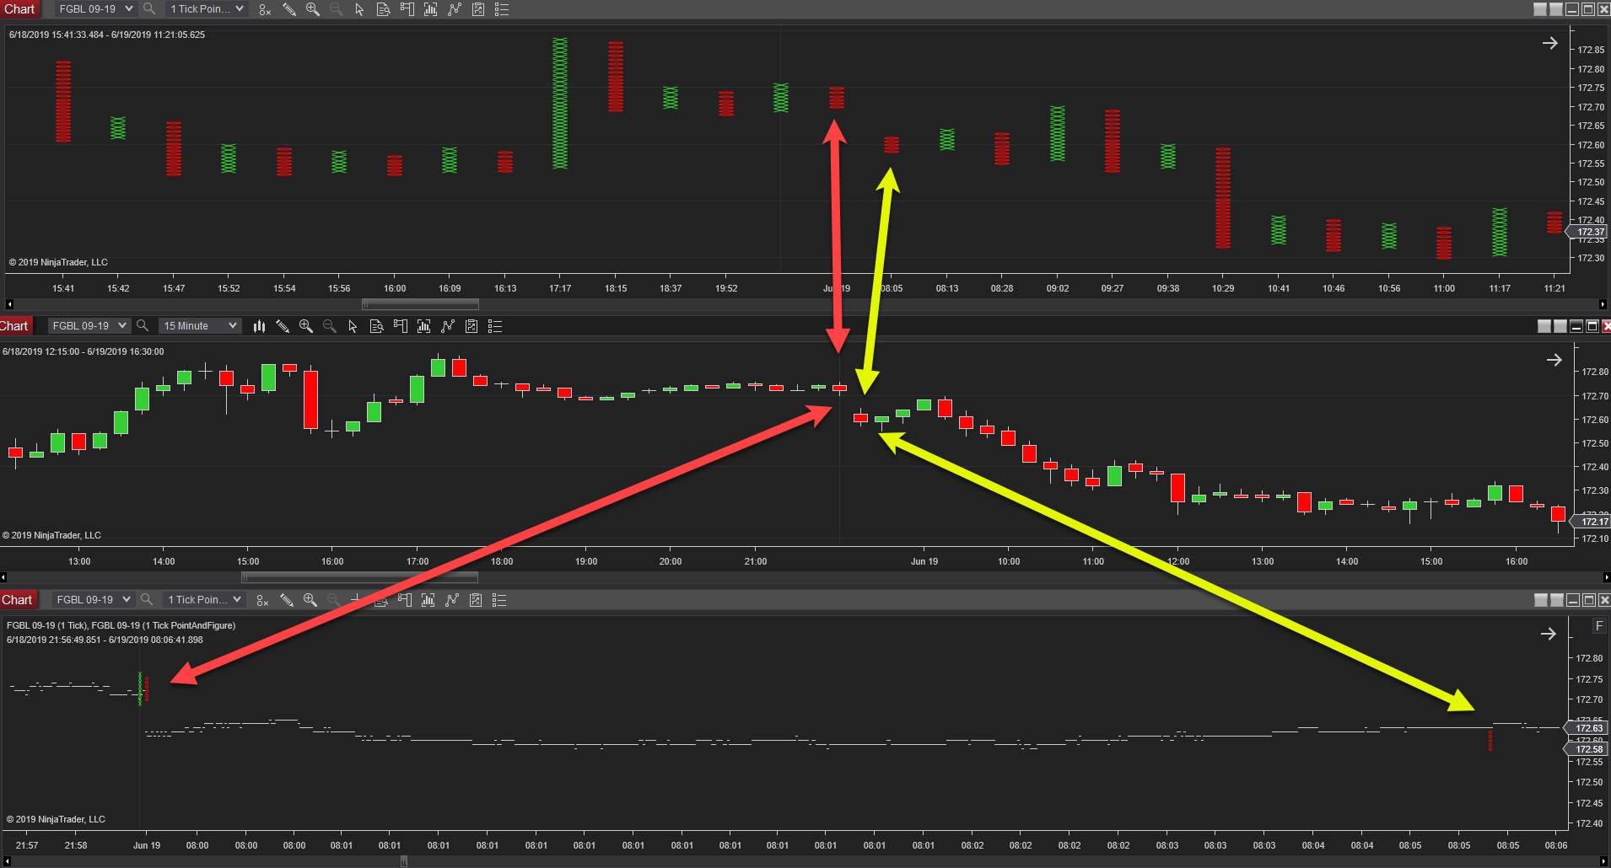Click the Chart label of the 15 Minute window

[14, 326]
